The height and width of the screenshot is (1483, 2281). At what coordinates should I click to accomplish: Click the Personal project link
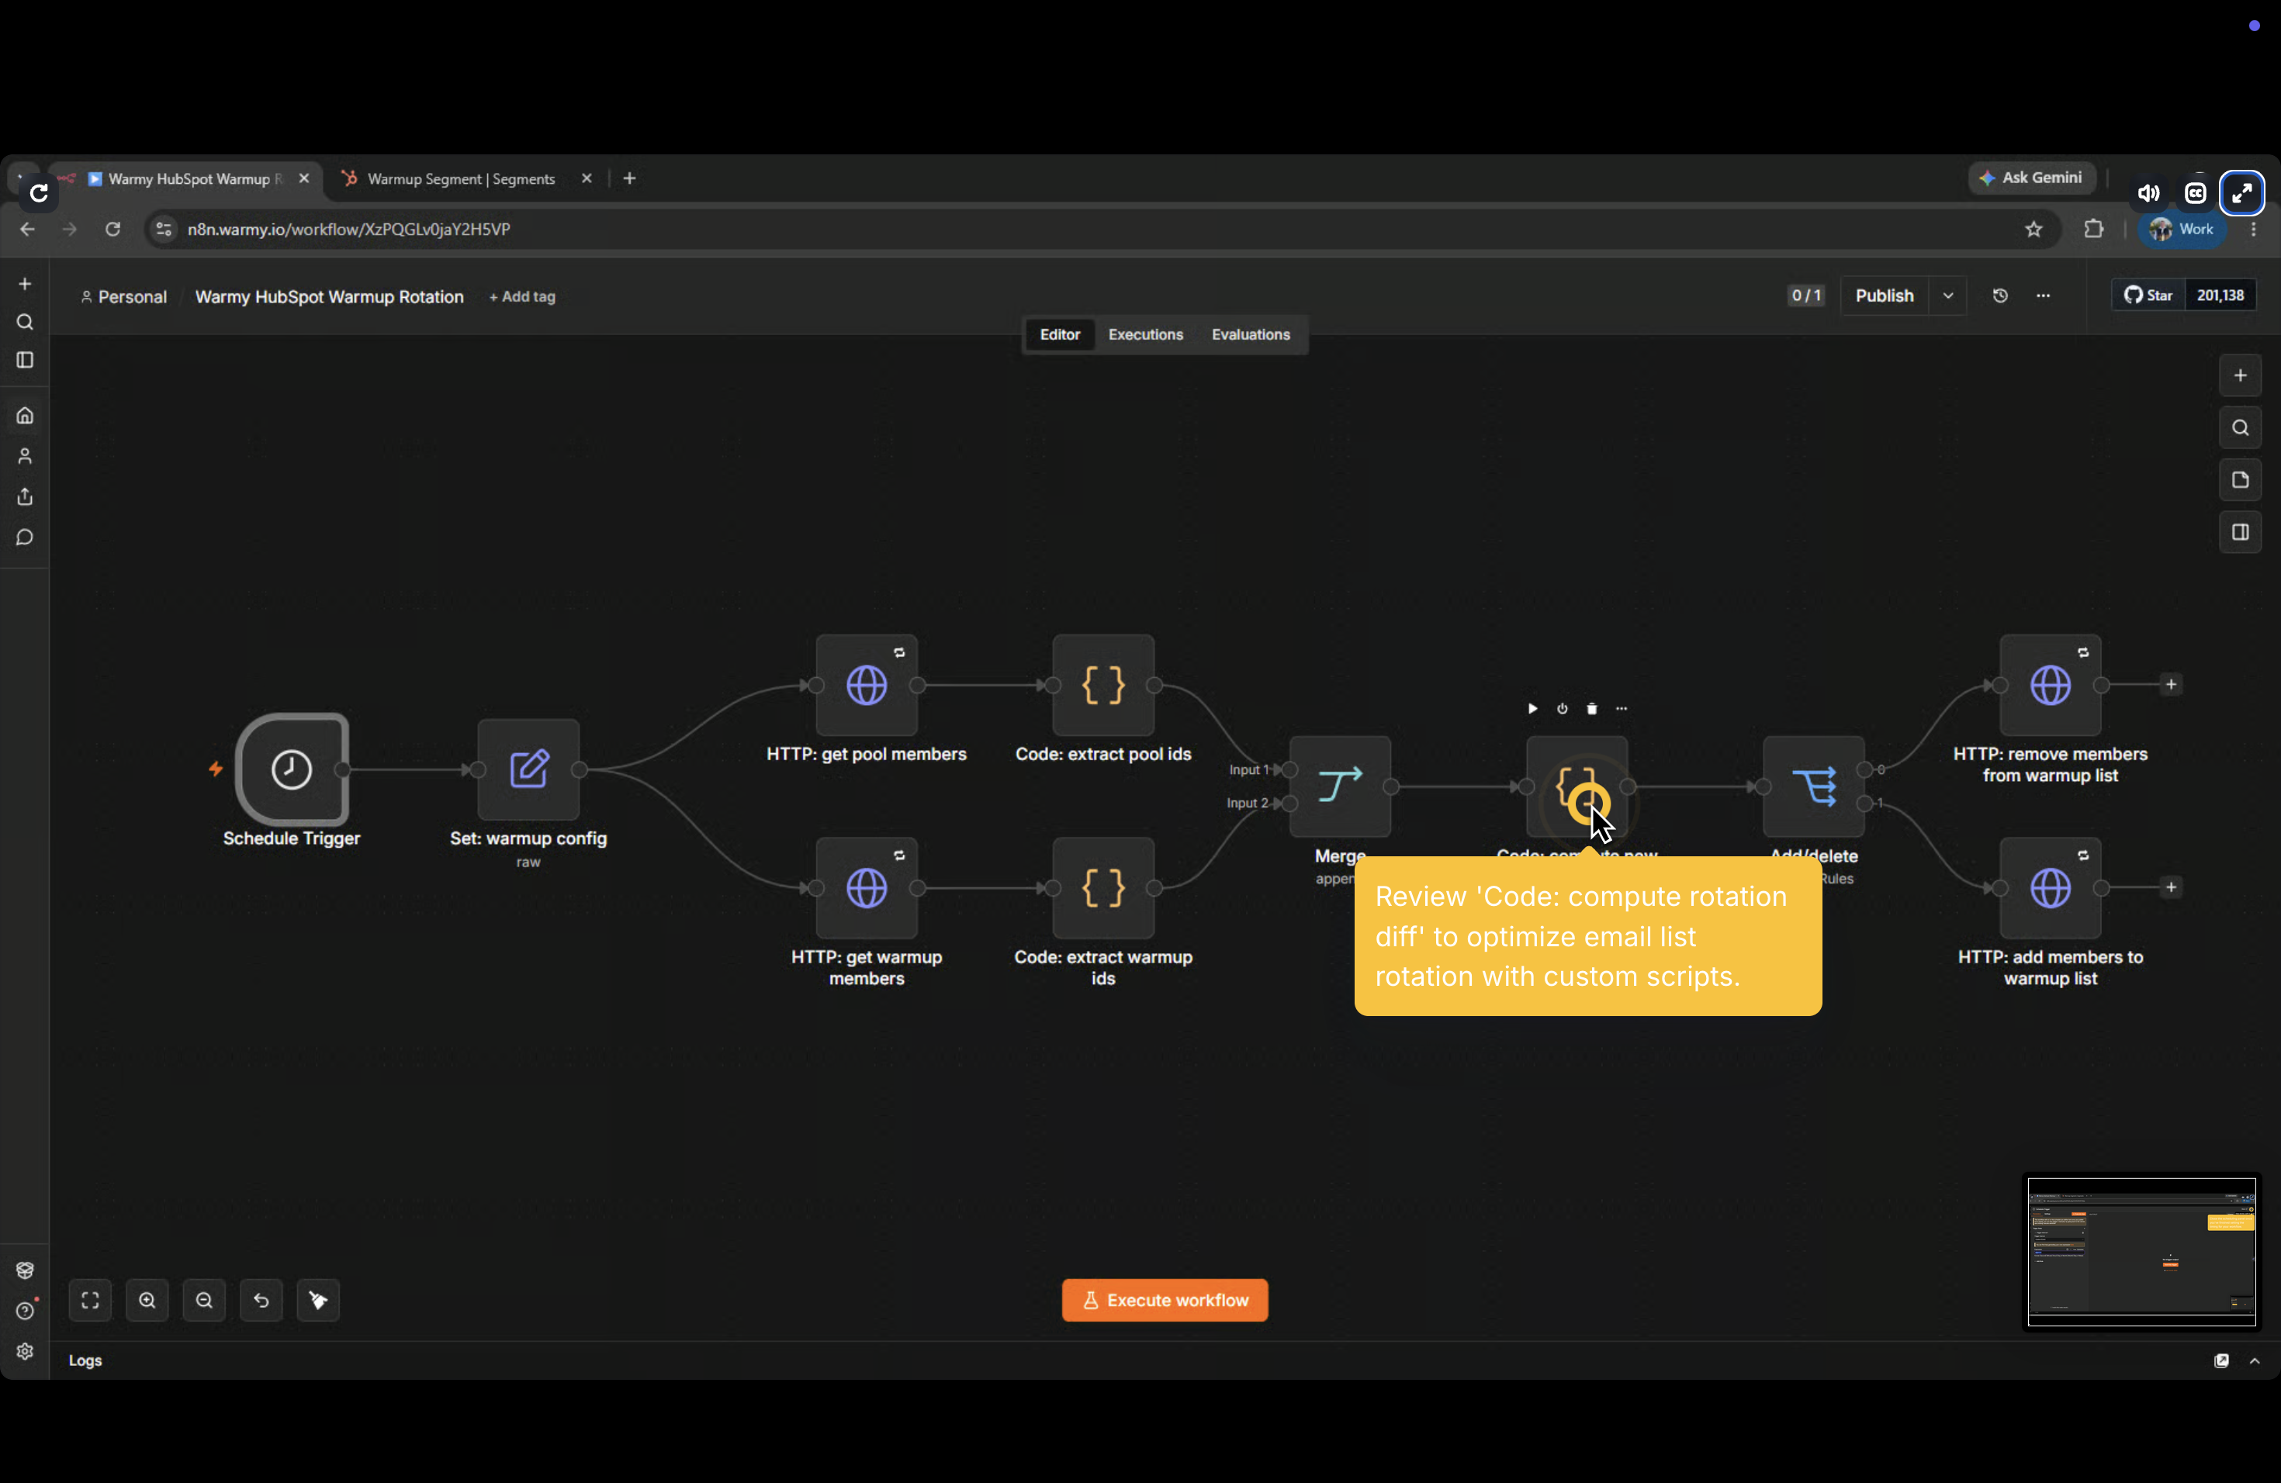123,297
